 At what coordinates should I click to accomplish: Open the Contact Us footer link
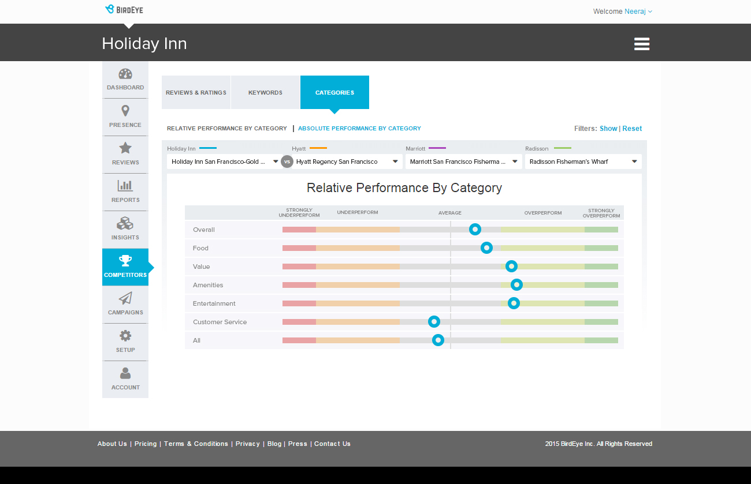(x=332, y=444)
